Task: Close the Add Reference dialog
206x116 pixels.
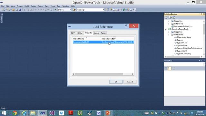Action: click(x=134, y=26)
